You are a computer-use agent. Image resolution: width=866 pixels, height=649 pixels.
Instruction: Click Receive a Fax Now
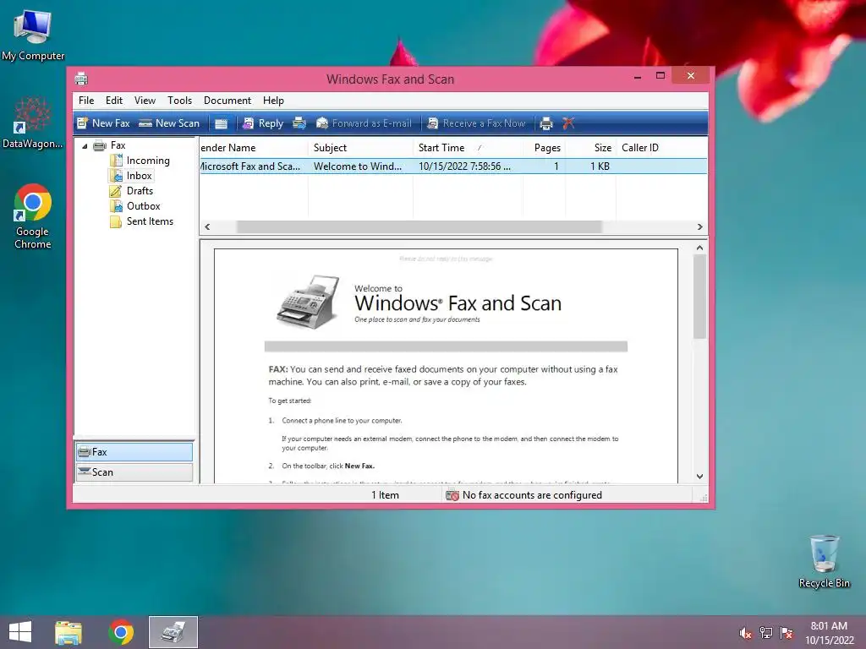(476, 123)
